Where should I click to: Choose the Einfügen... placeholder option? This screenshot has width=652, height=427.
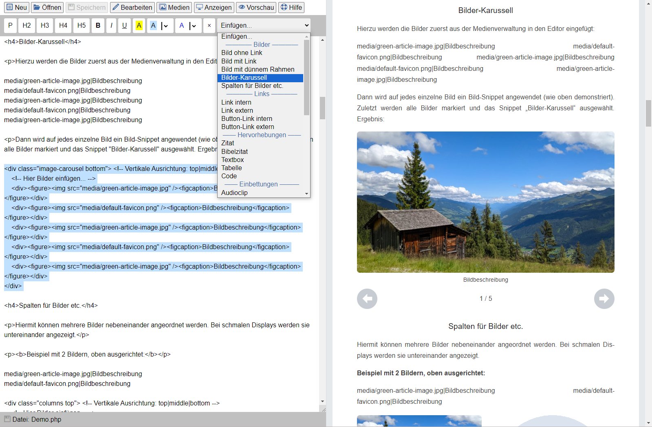260,36
